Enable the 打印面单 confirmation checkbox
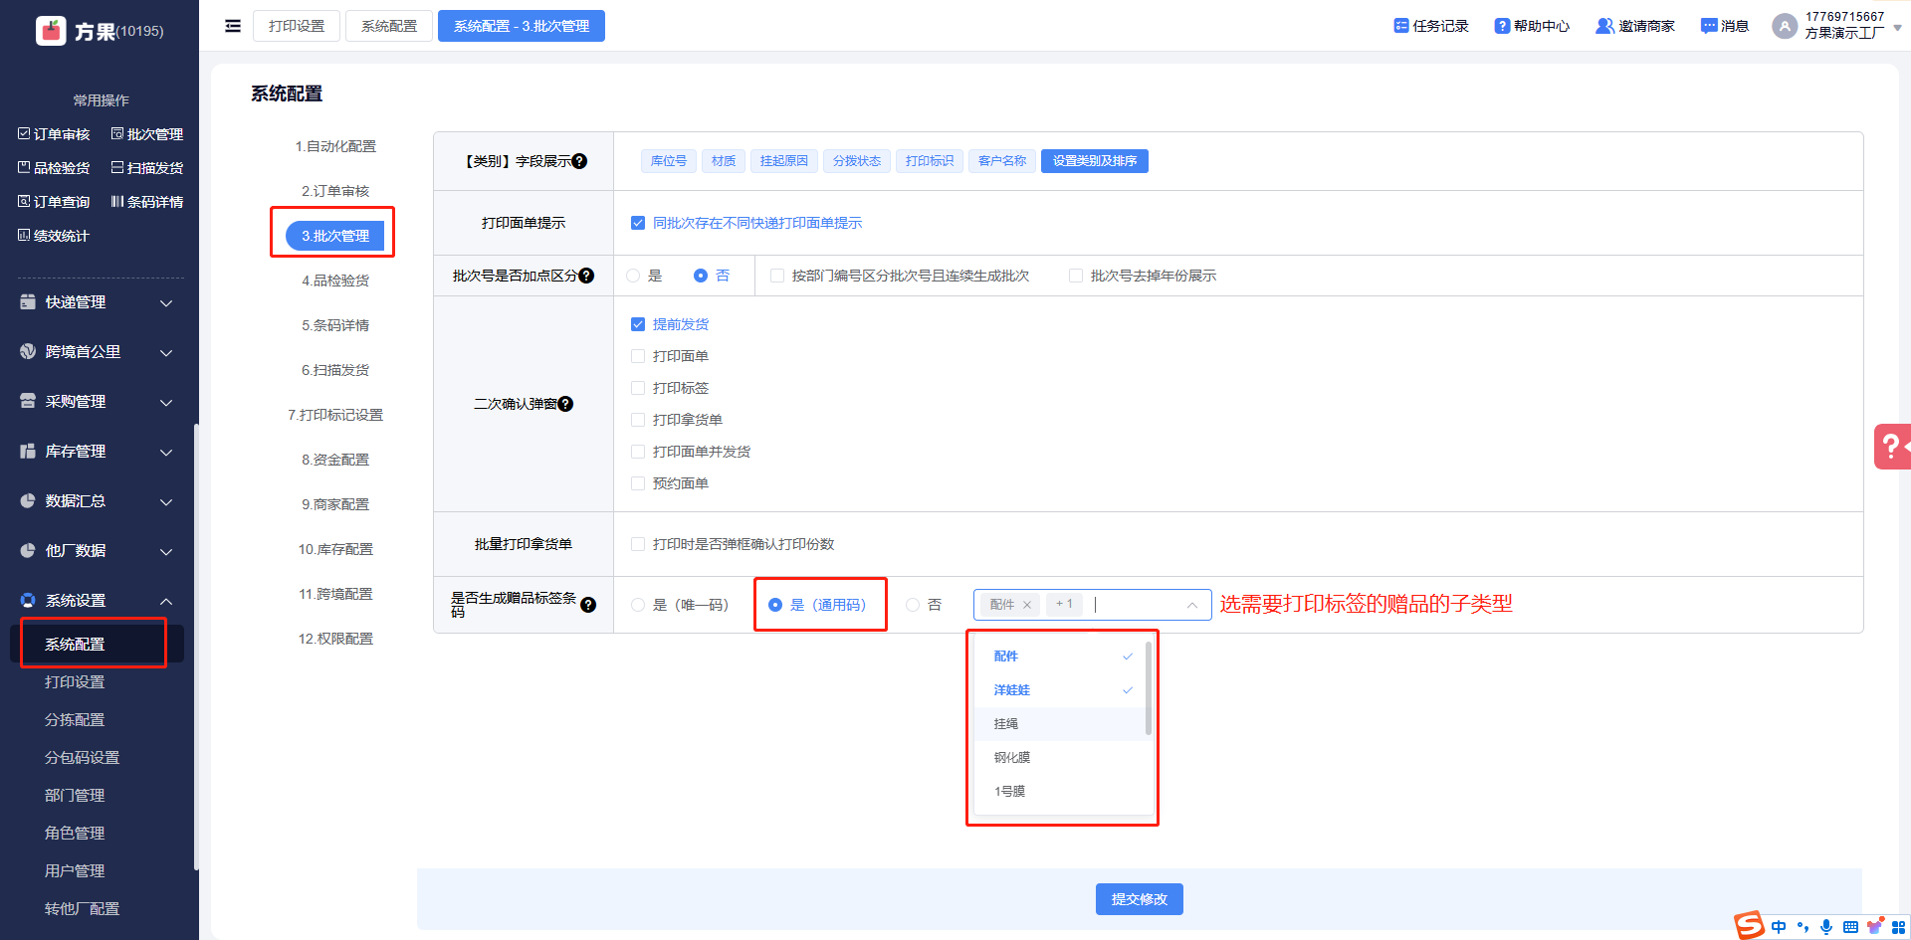 coord(638,356)
